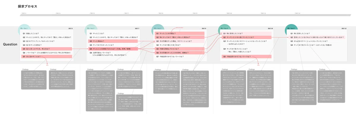Select the 2017.4 timeline marker
Viewport: 356px width, 114px height.
(x=24, y=13)
